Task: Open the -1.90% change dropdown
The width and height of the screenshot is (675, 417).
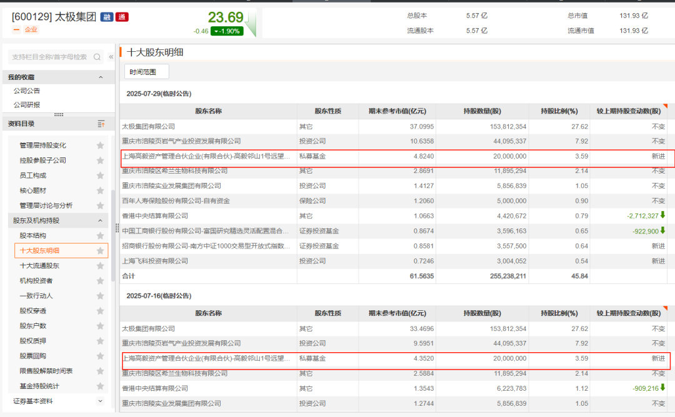Action: (x=227, y=31)
